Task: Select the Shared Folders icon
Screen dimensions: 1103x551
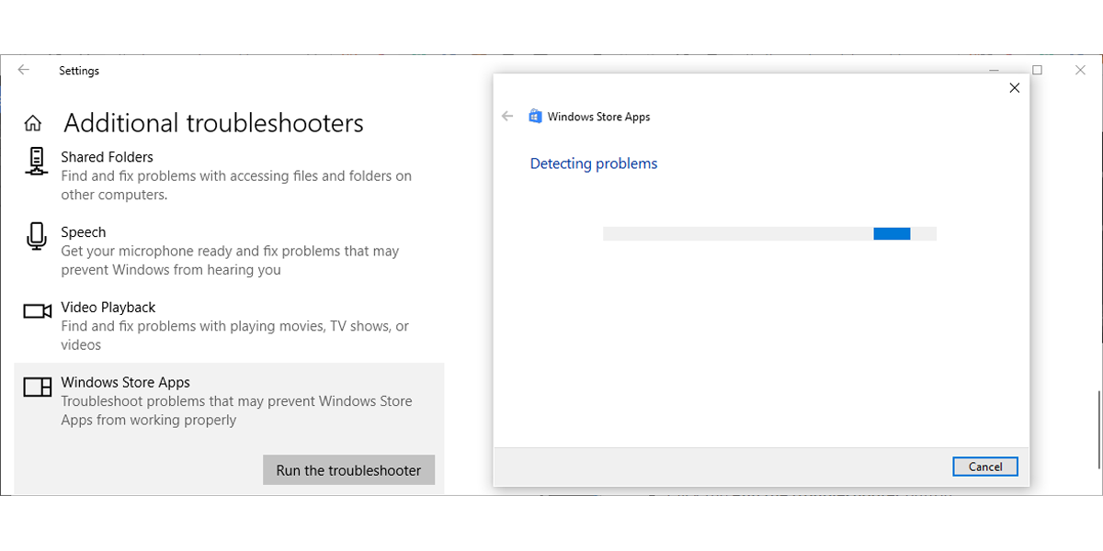Action: click(36, 161)
